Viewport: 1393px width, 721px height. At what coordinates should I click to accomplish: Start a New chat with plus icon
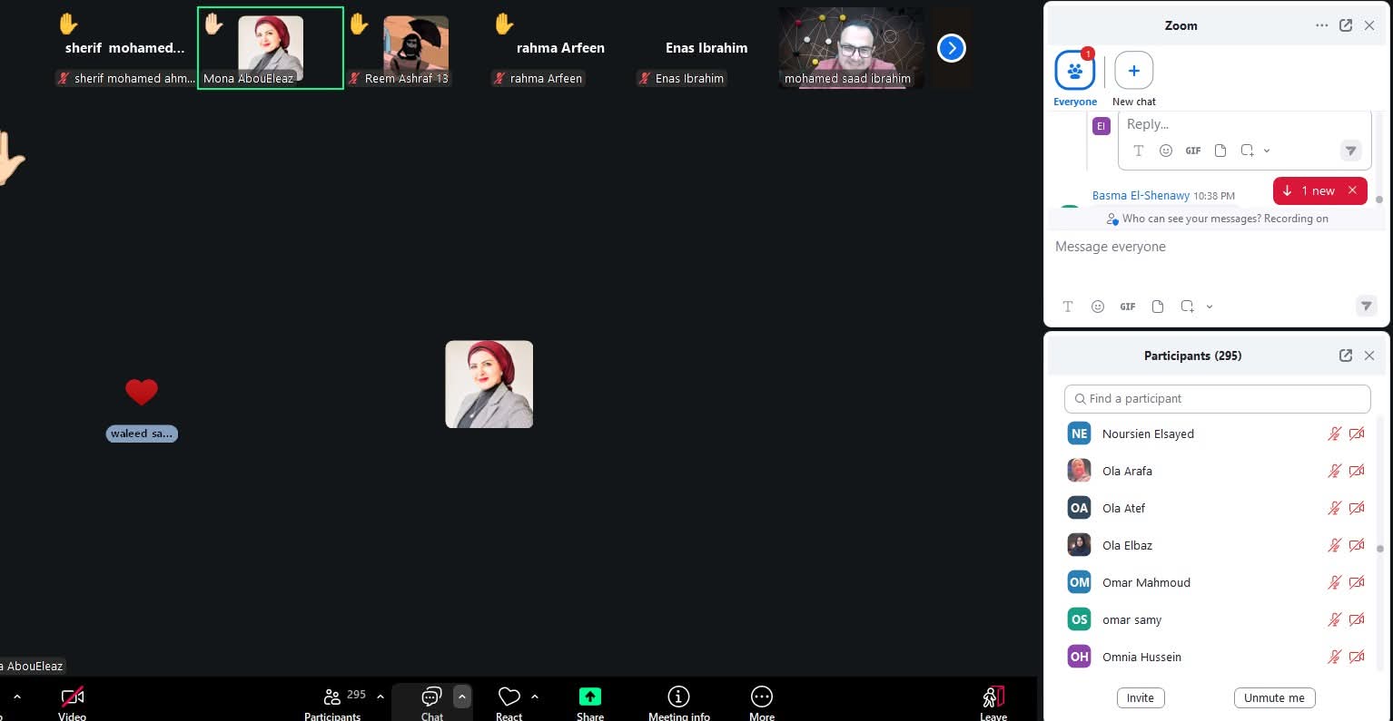pos(1133,71)
